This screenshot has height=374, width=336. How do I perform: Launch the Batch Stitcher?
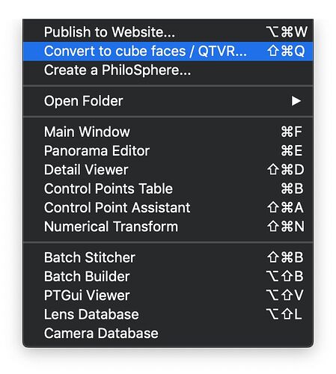point(168,257)
